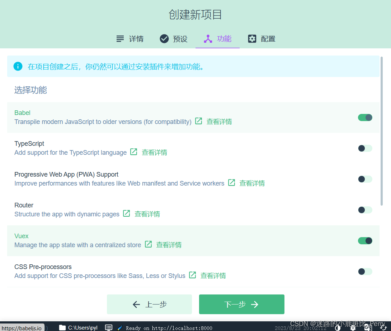The image size is (391, 331).
Task: Click the terminal icon next to C:\Users\pyl
Action: (x=109, y=327)
